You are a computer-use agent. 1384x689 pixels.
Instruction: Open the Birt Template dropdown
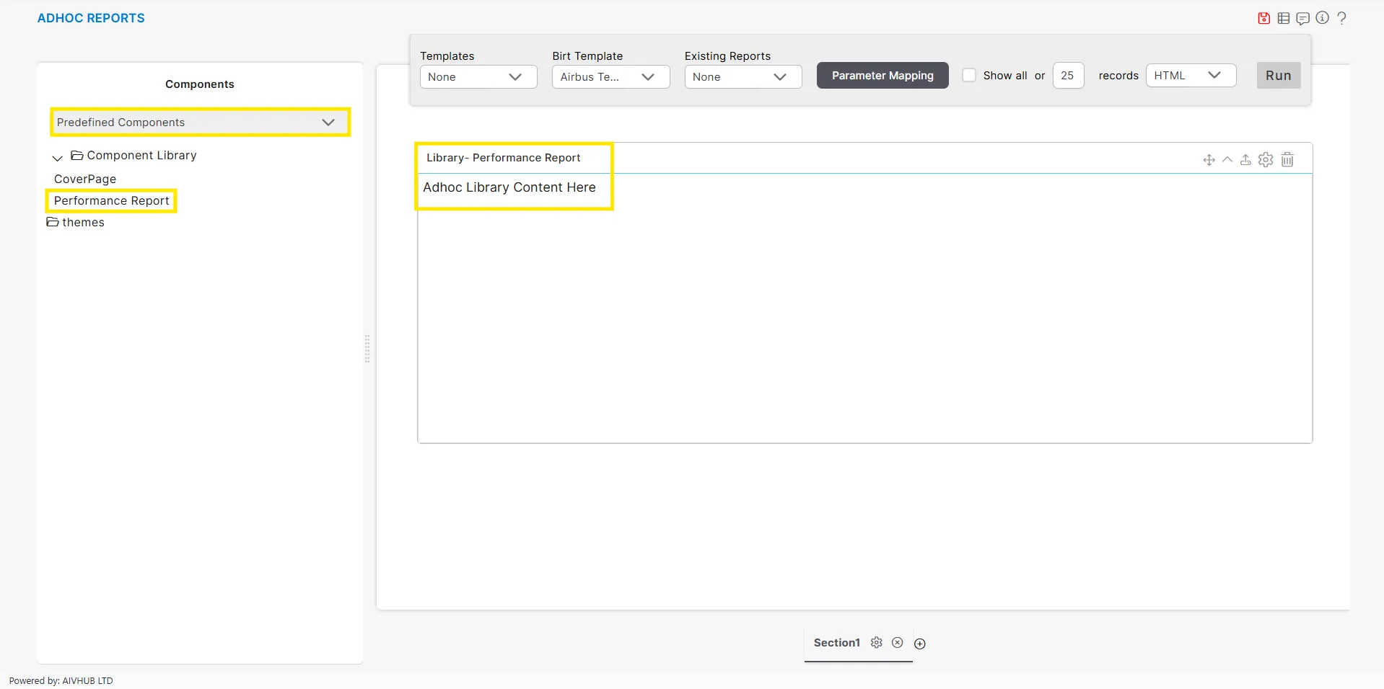click(610, 76)
